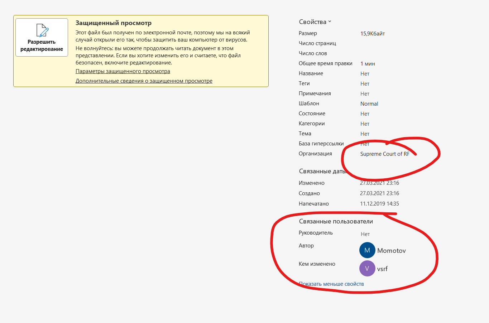Click the Защищенный просмотр heading

113,23
